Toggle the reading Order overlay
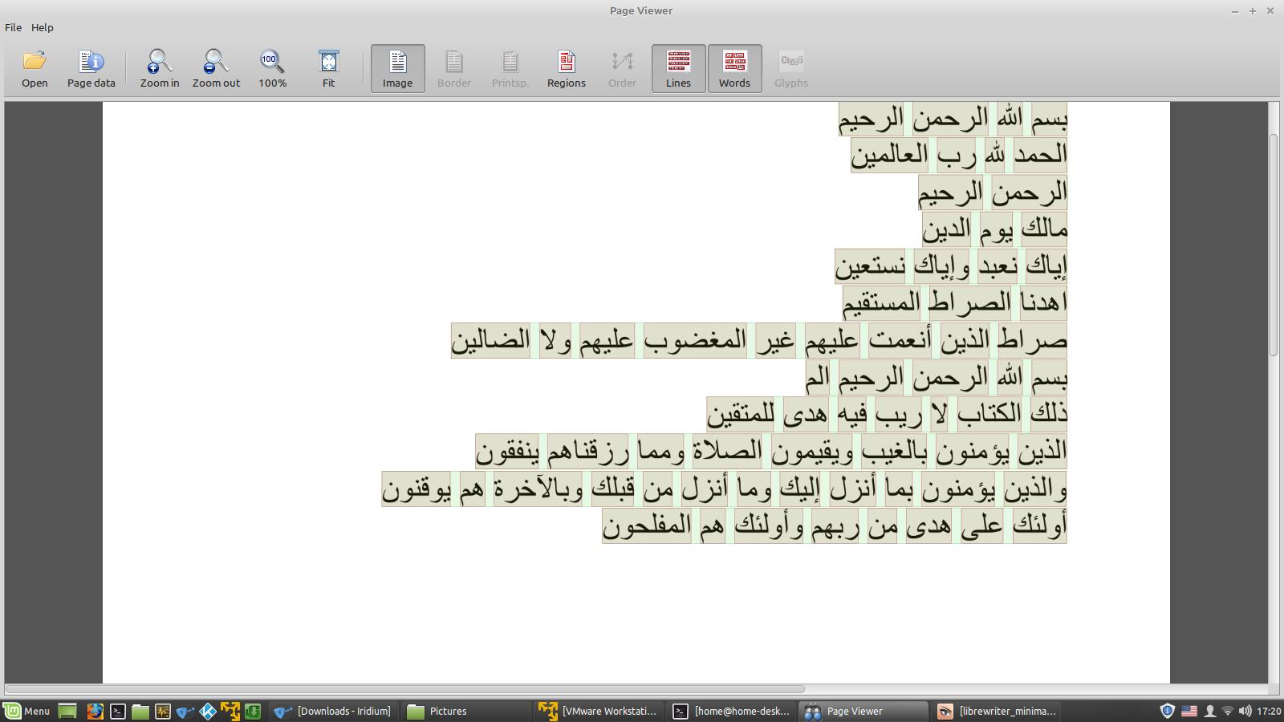1284x722 pixels. (x=622, y=68)
